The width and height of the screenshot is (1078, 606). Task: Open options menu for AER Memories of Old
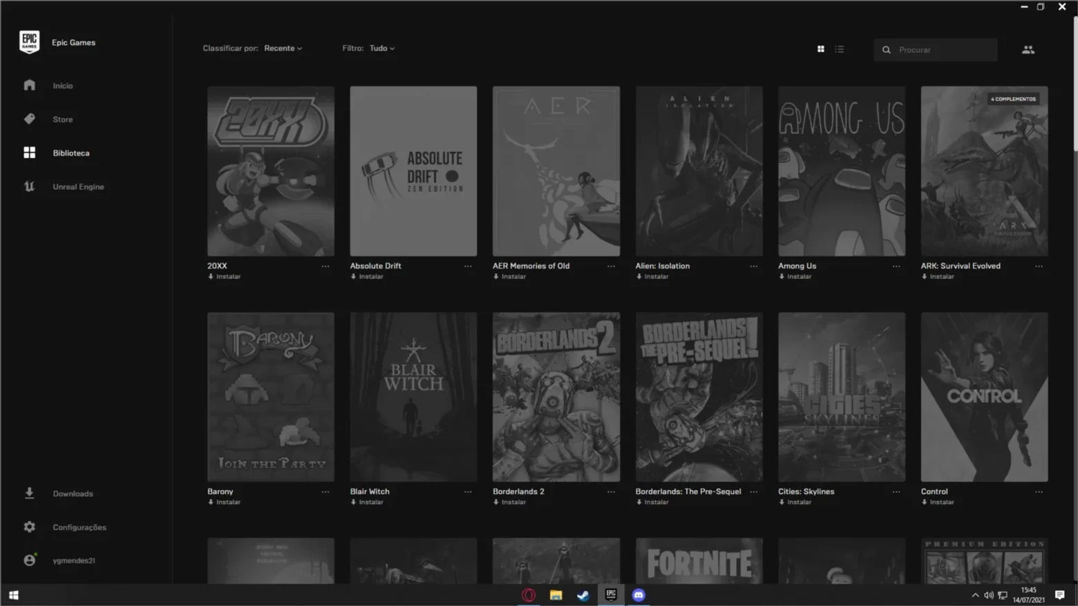(x=611, y=266)
